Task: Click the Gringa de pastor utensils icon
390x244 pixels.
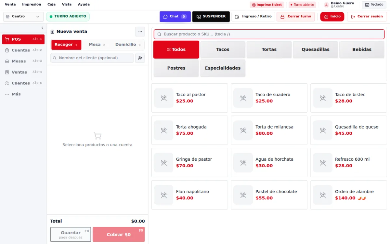Action: pos(164,163)
